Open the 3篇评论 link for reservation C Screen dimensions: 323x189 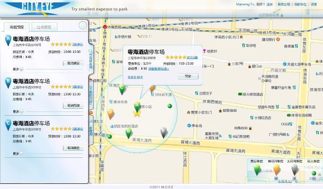[78, 129]
